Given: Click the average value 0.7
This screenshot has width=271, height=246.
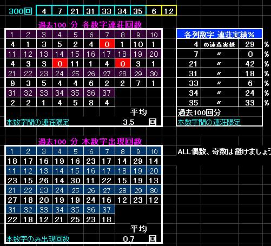Looking at the screenshot, I should 129,239.
